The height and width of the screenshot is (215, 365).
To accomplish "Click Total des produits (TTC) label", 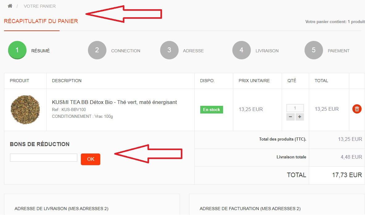I will 283,139.
